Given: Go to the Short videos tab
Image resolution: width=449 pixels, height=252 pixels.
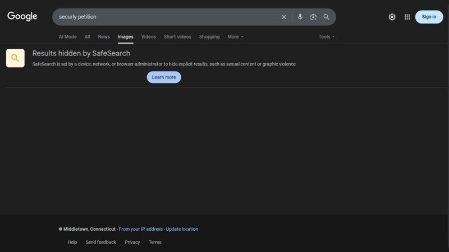Looking at the screenshot, I should point(177,37).
